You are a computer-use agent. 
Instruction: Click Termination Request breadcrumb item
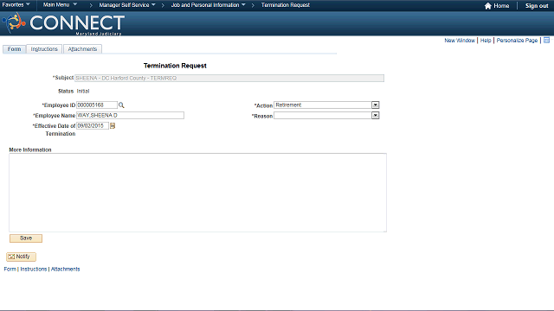[x=286, y=5]
